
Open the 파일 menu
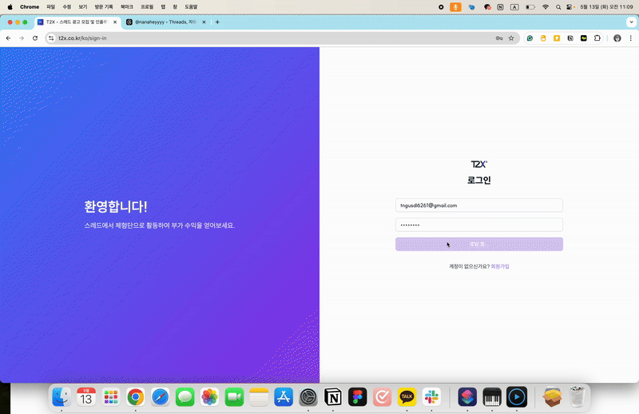pos(50,7)
